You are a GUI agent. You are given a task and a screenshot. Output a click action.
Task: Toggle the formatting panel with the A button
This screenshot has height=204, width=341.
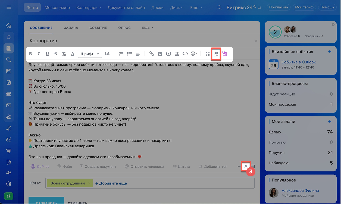tap(246, 166)
